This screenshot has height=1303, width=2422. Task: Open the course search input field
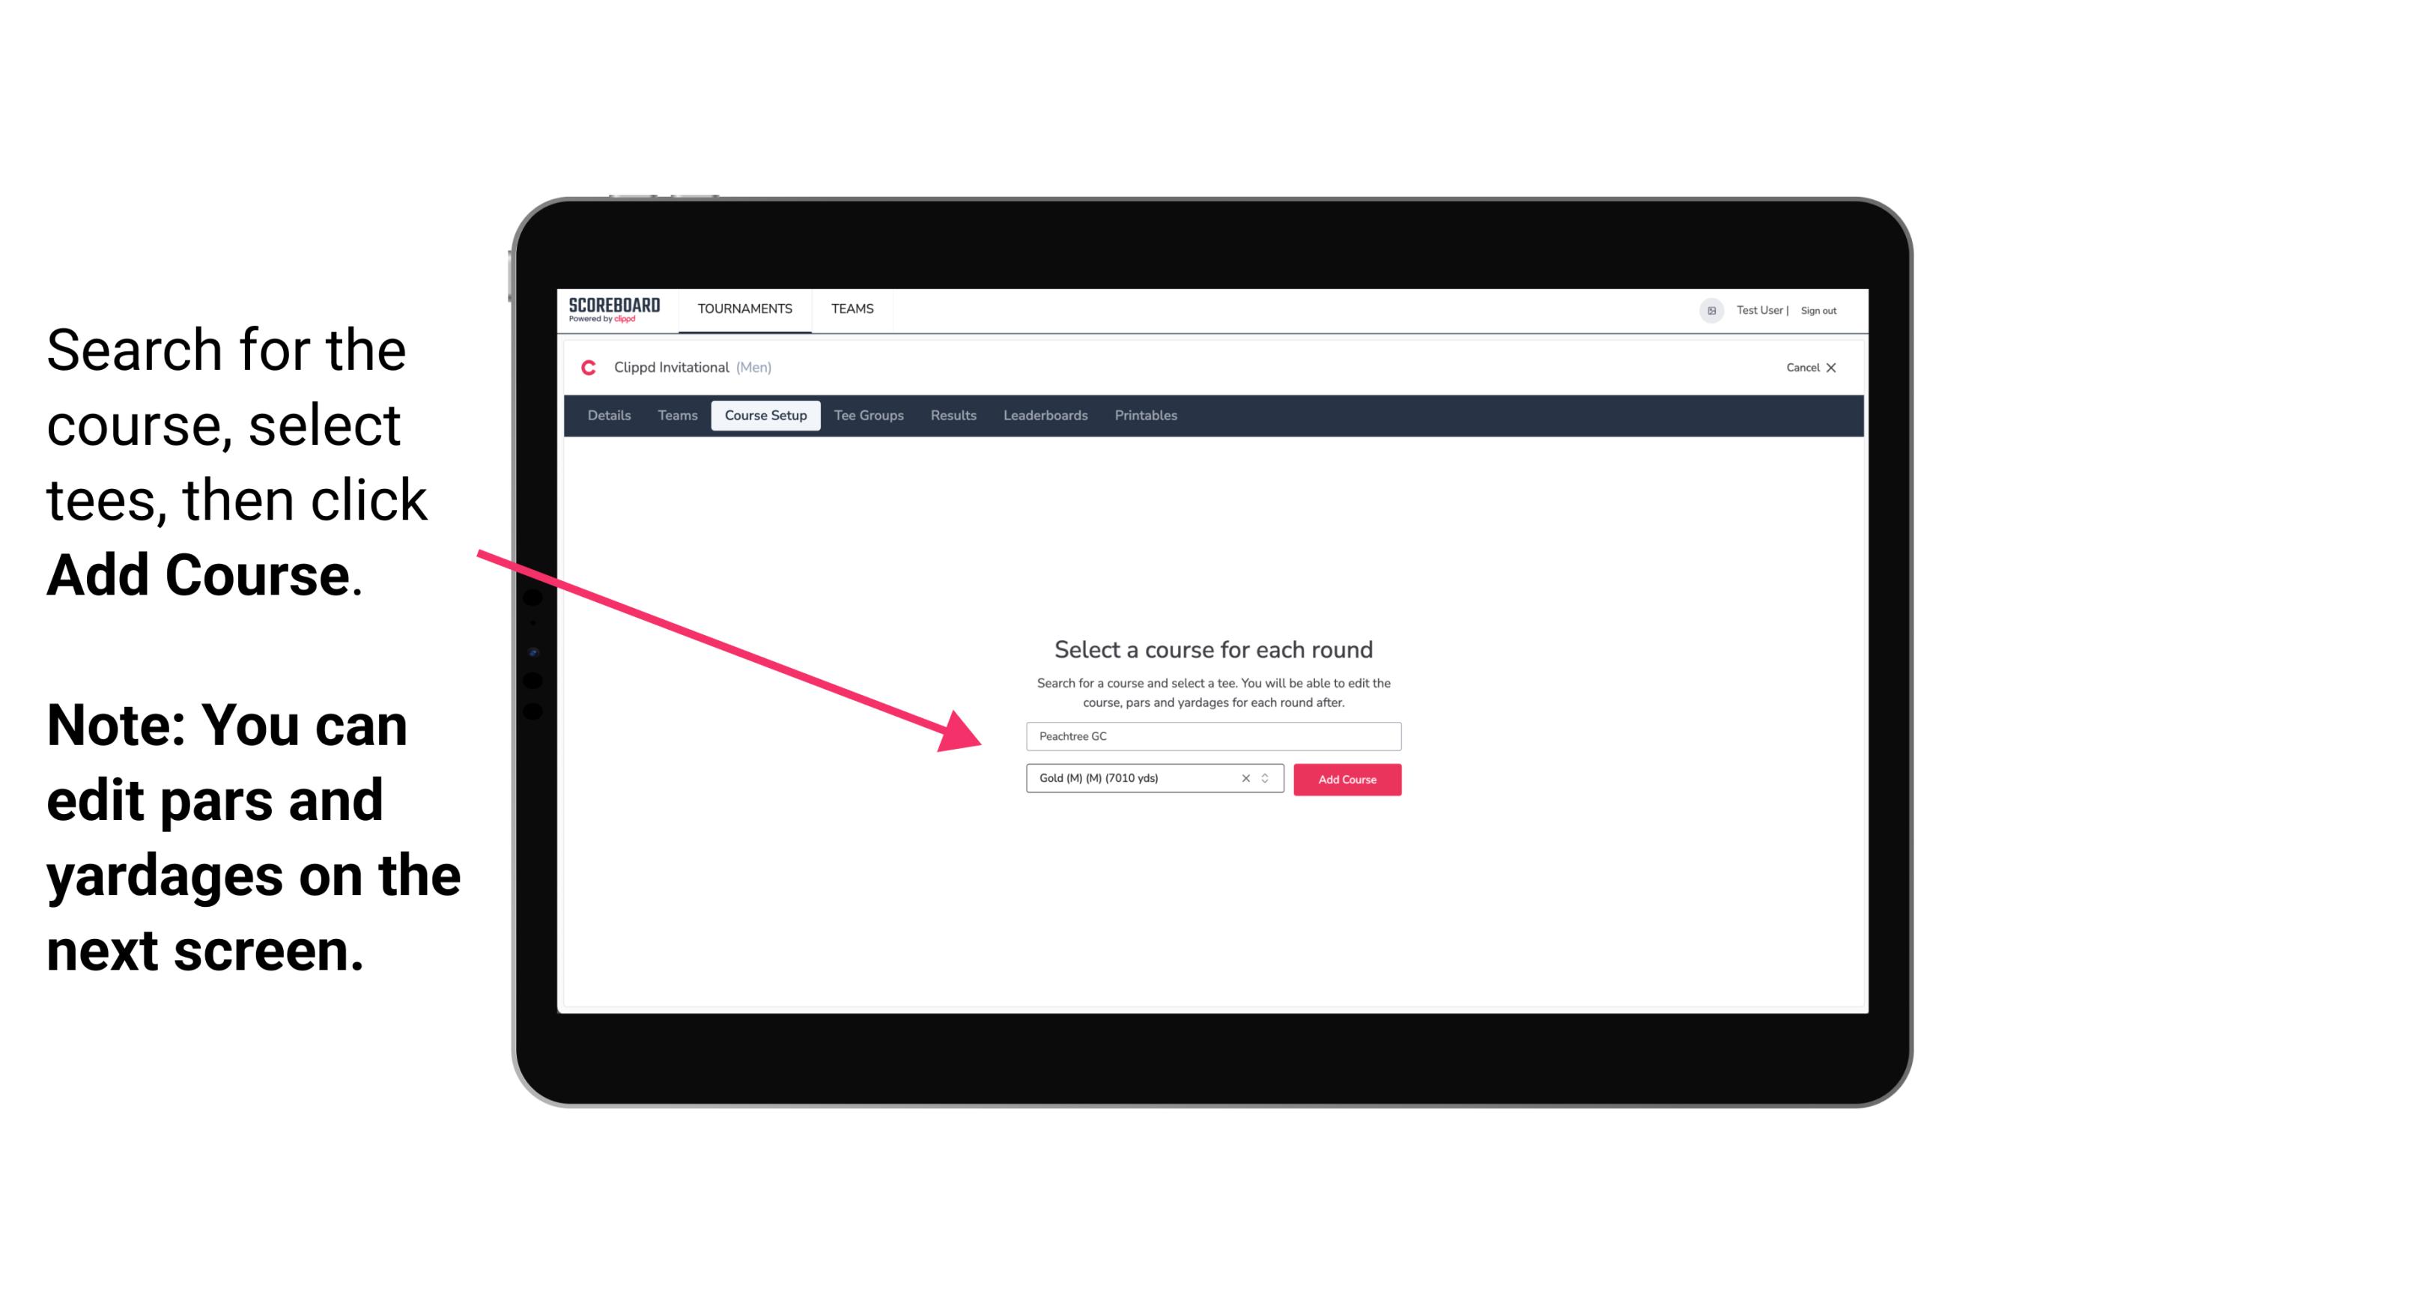[1212, 733]
